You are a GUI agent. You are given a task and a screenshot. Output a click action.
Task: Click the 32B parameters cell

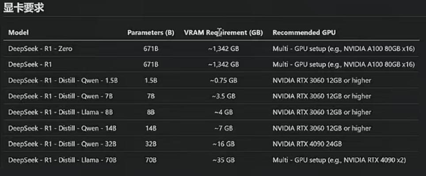click(x=151, y=144)
